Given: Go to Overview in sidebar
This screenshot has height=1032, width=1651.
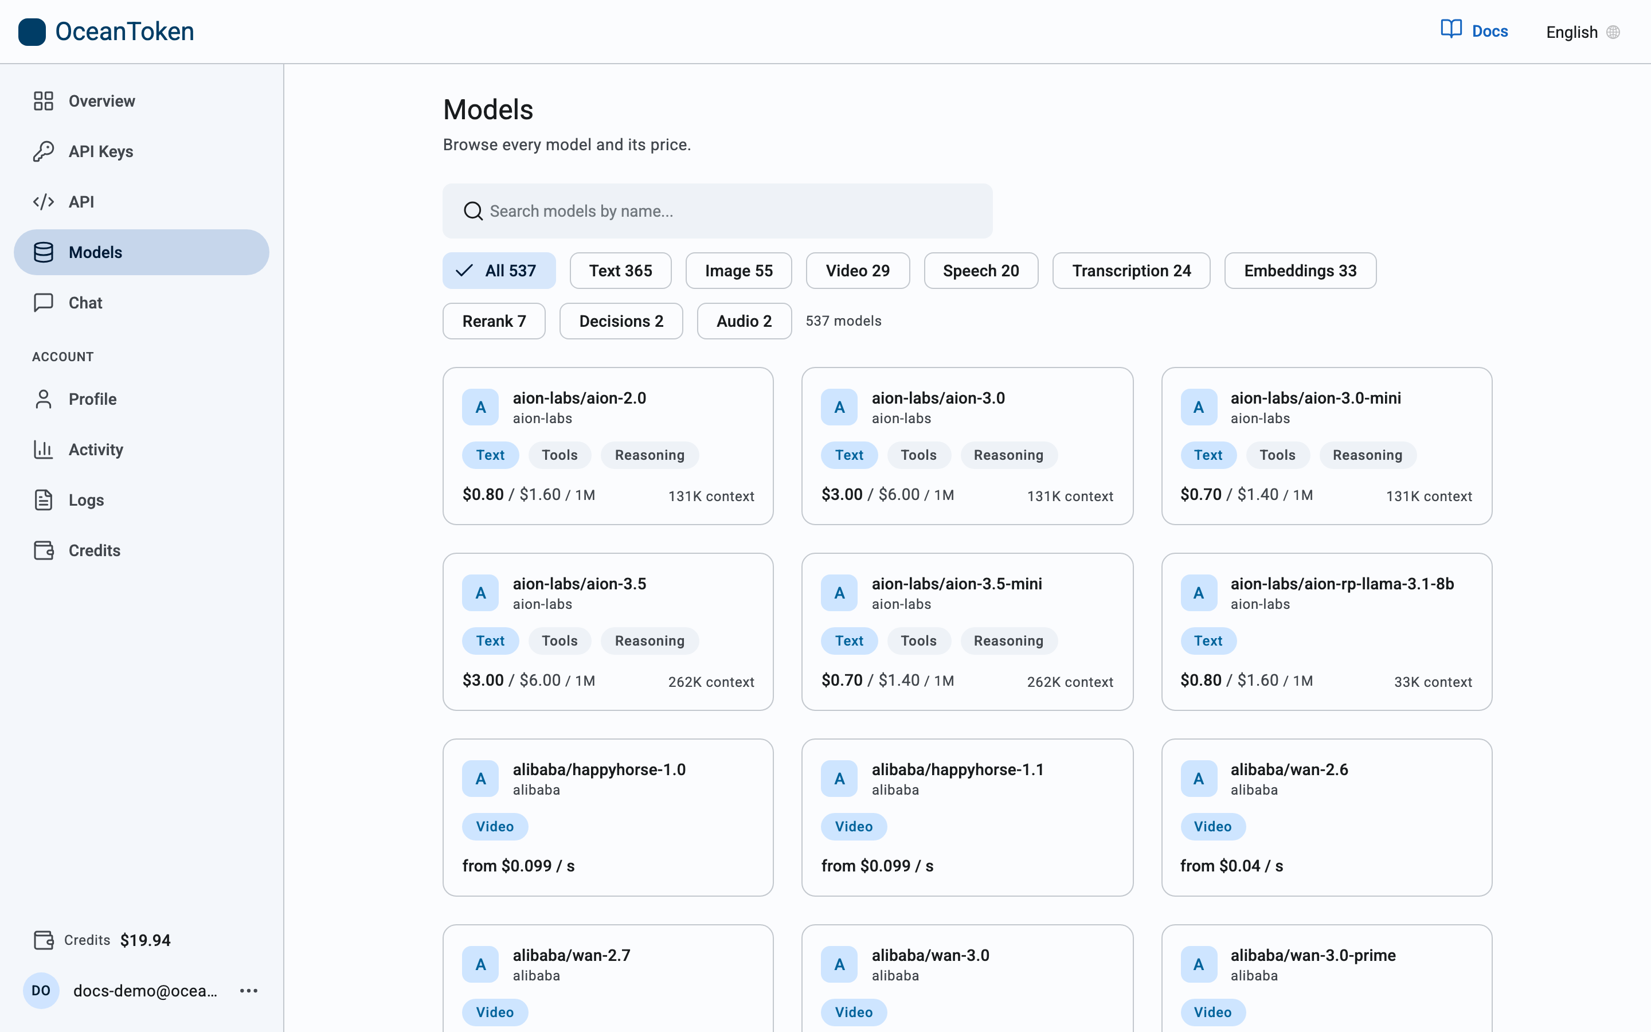Looking at the screenshot, I should click(x=141, y=101).
